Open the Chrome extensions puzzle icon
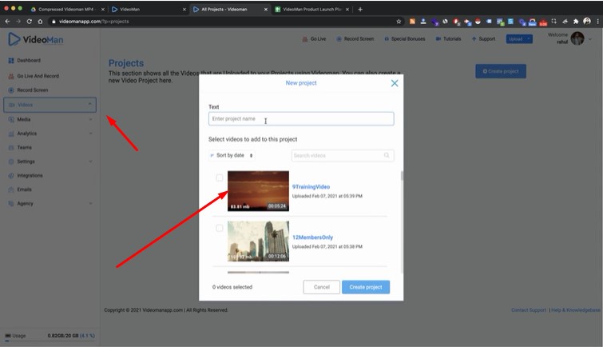This screenshot has height=347, width=603. tap(576, 22)
